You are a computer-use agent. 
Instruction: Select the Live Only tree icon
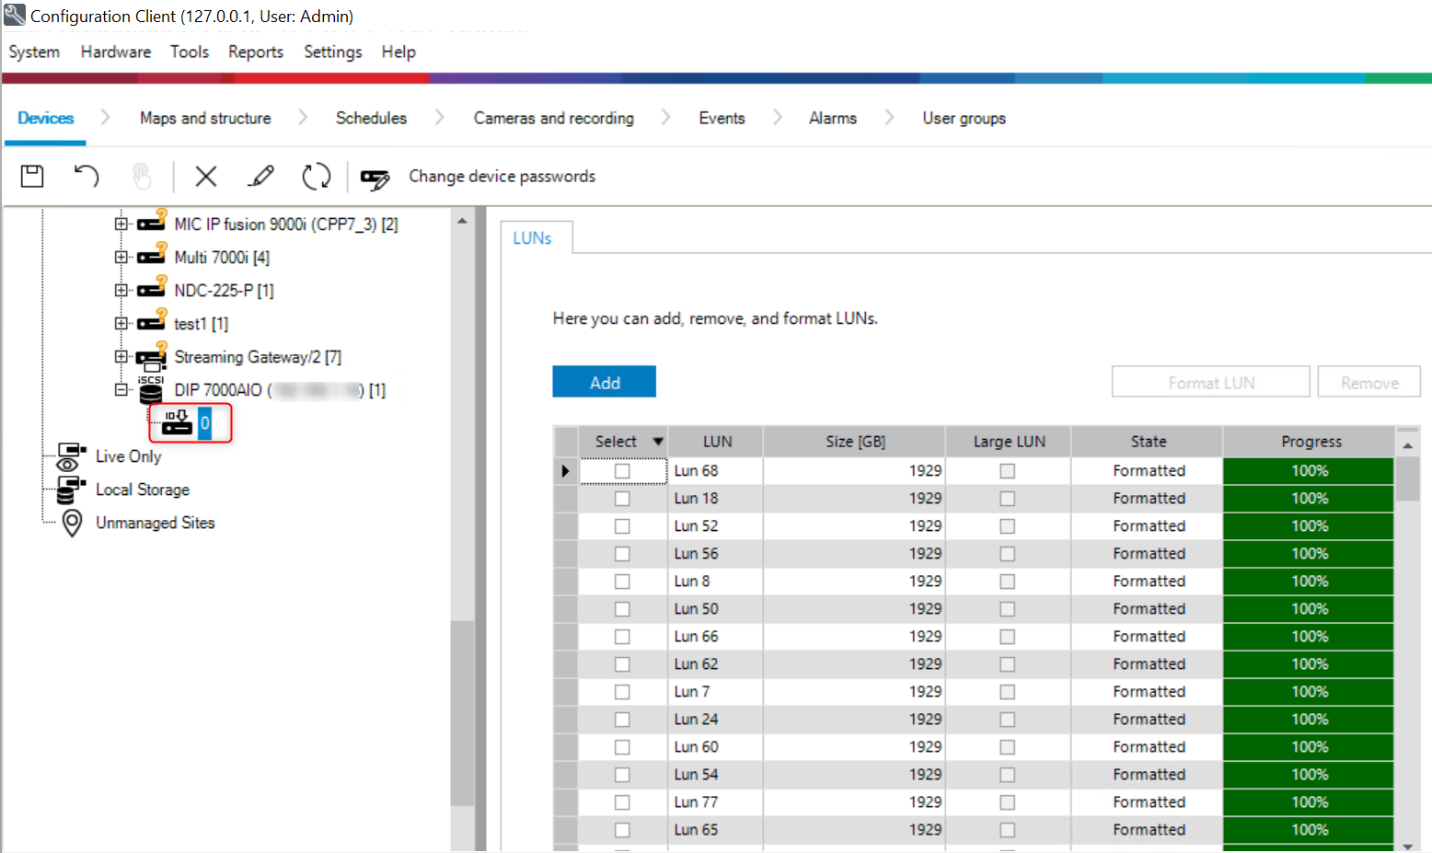pyautogui.click(x=71, y=456)
